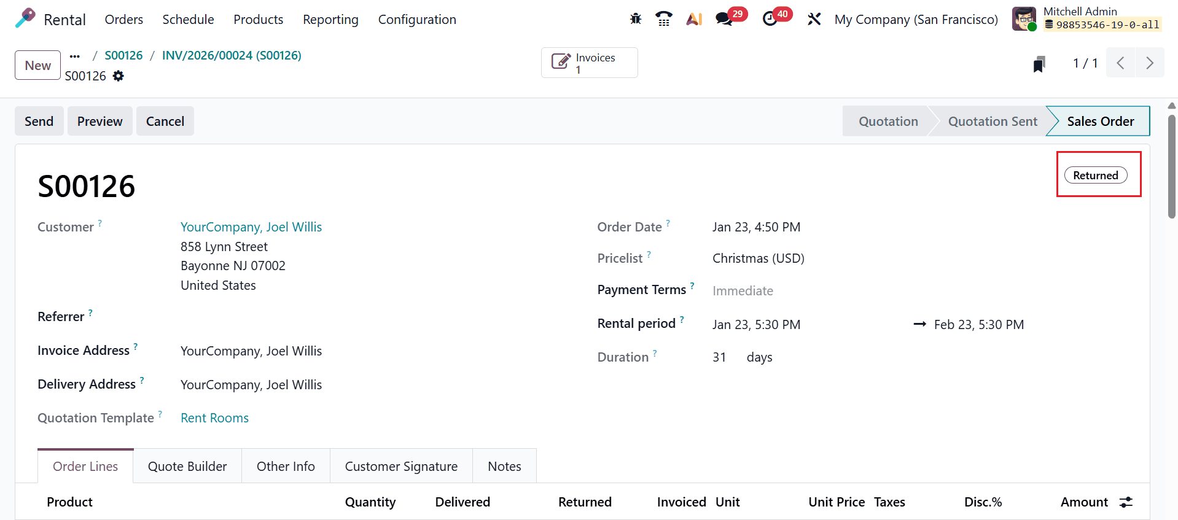Image resolution: width=1178 pixels, height=520 pixels.
Task: Click the 1 / 1 pager counter
Action: (1085, 63)
